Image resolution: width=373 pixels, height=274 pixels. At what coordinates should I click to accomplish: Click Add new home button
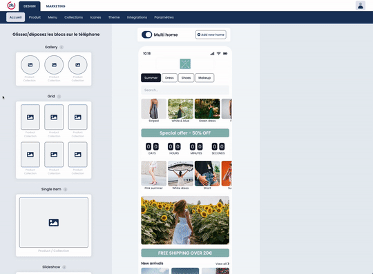click(x=211, y=35)
